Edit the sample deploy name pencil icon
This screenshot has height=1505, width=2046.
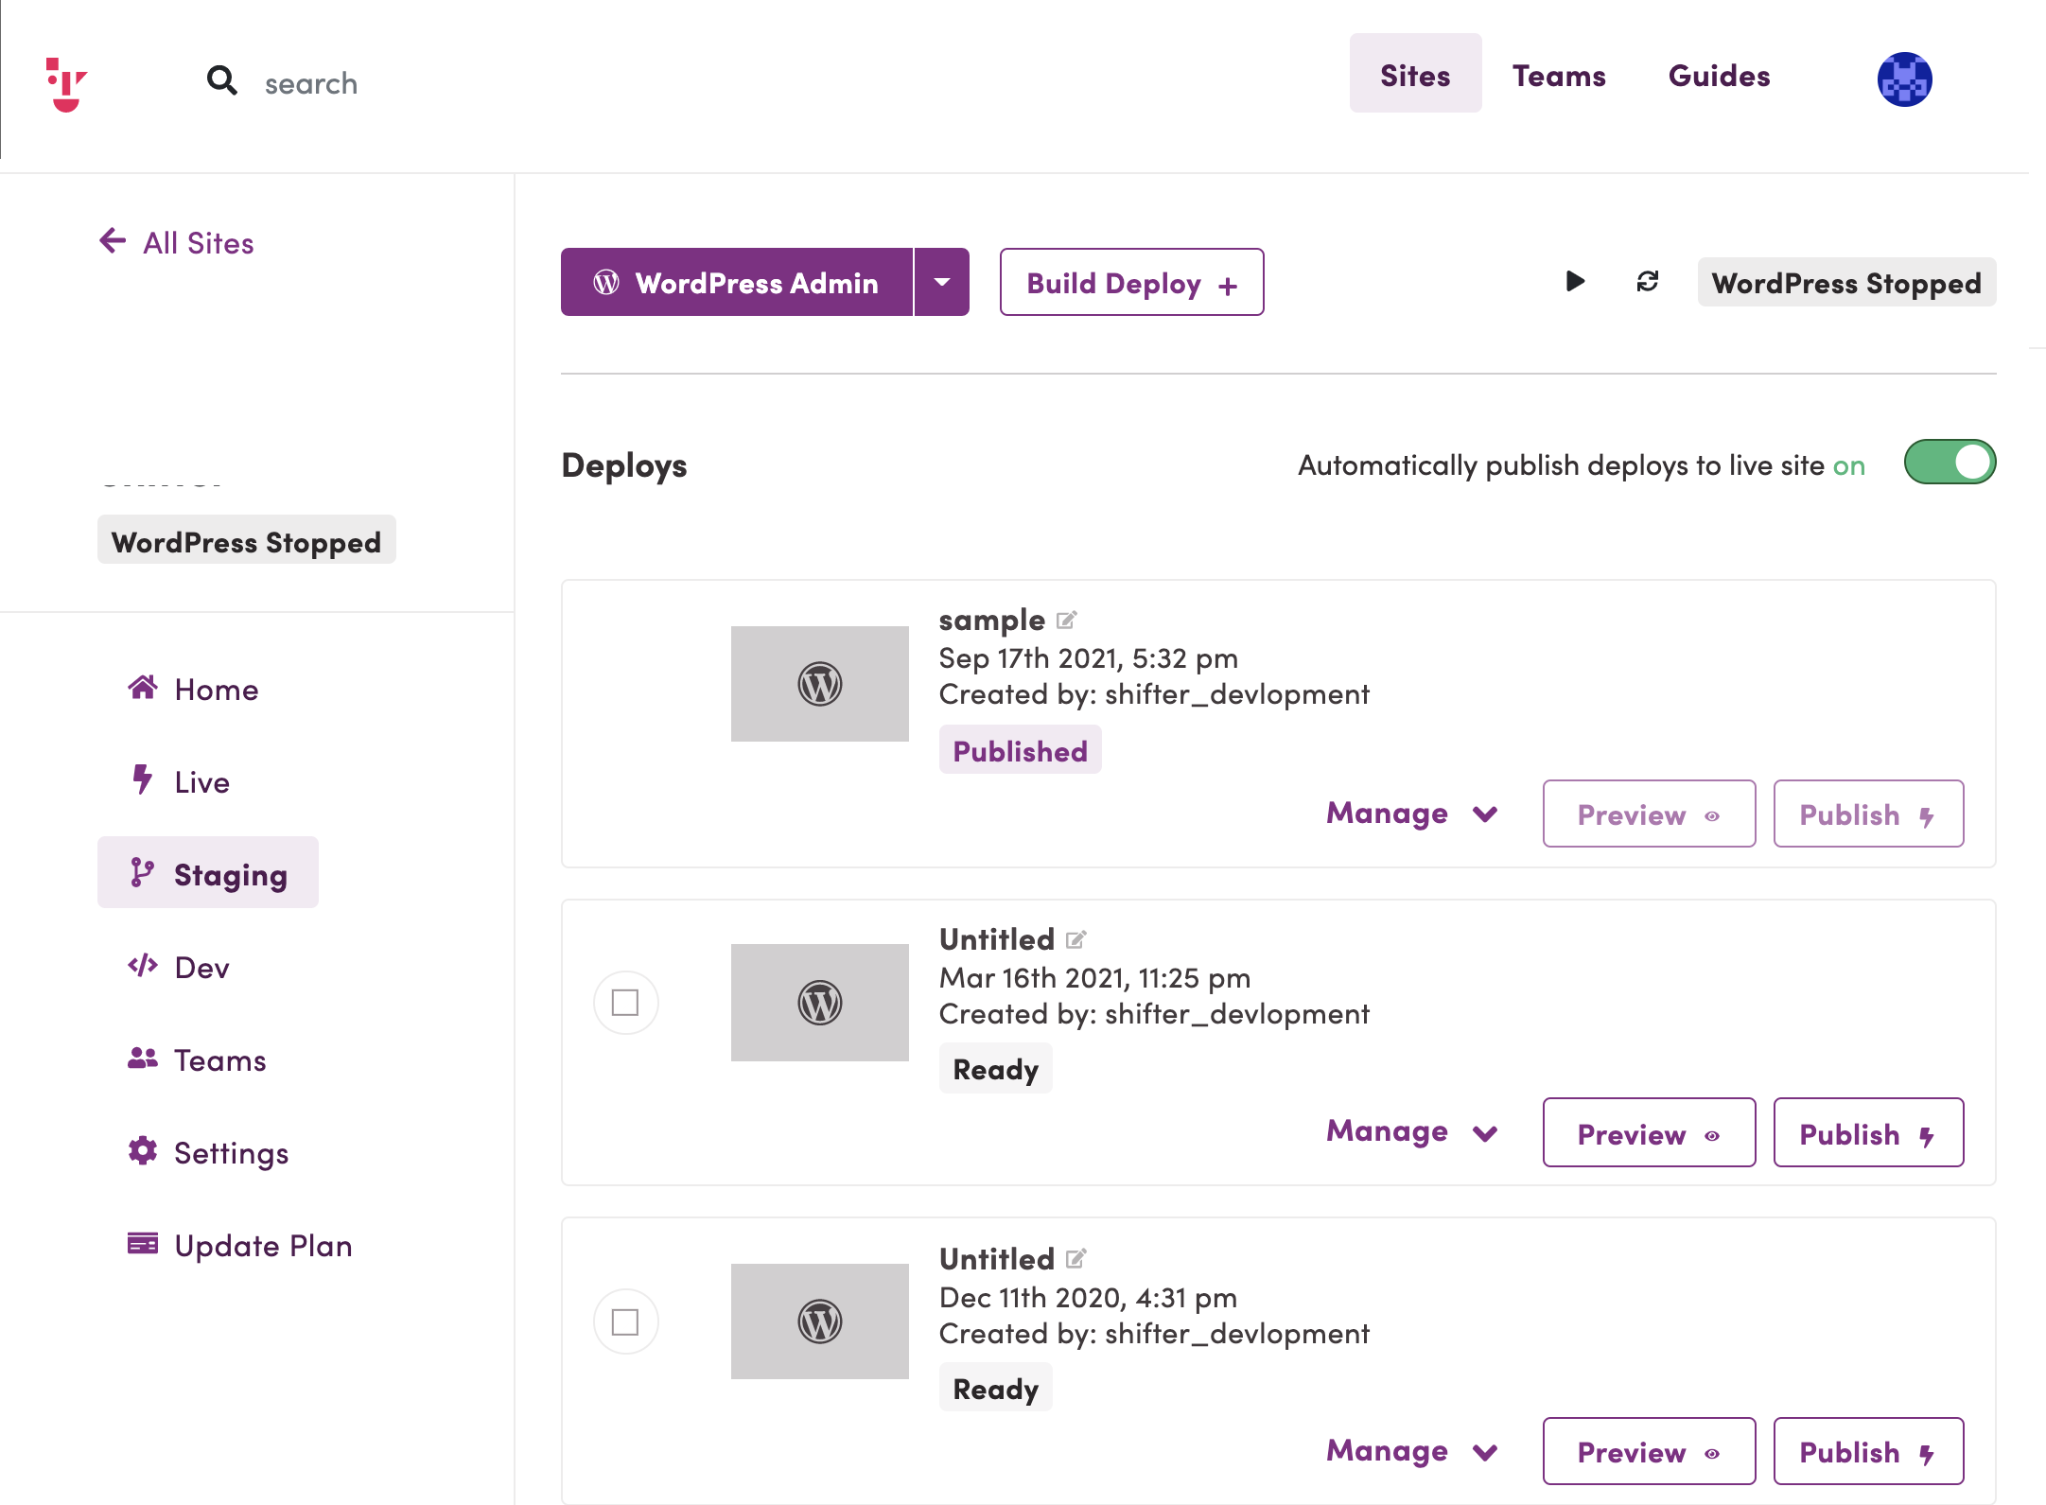click(1067, 621)
